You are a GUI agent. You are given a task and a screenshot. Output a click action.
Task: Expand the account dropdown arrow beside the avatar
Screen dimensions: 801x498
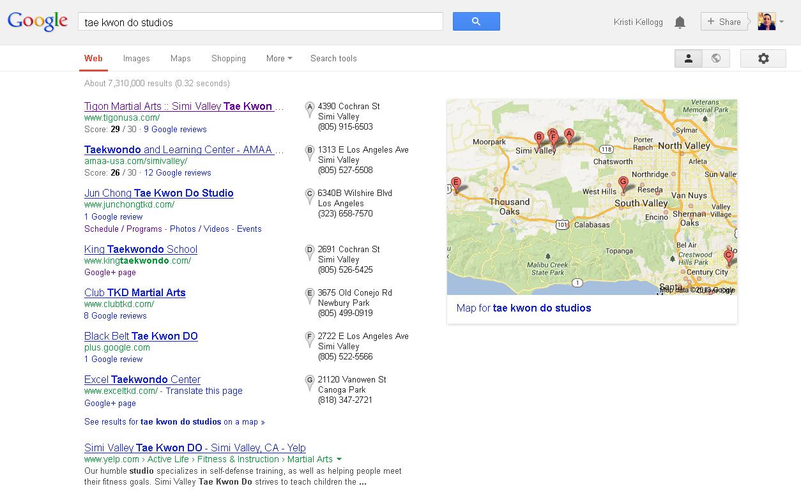pyautogui.click(x=781, y=22)
